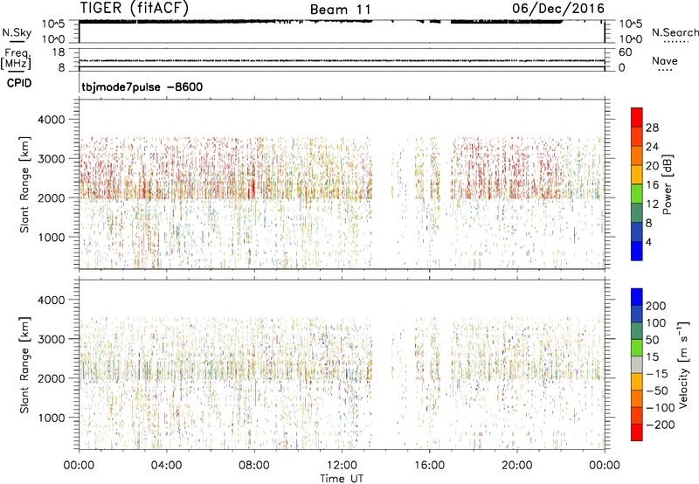This screenshot has width=699, height=484.
Task: Pick the yellow 16–20 dB power swatch
Action: 637,174
